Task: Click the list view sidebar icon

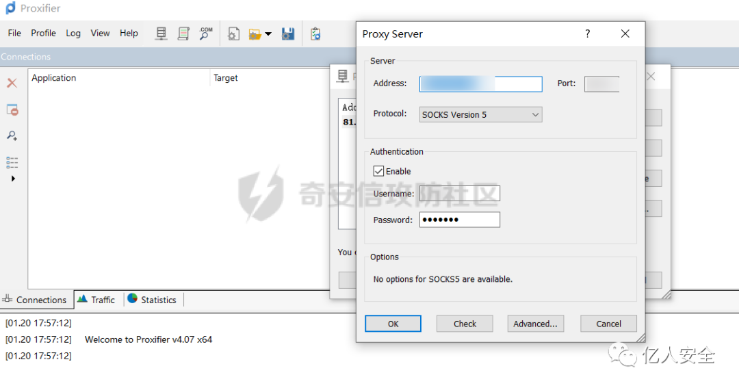Action: [x=12, y=163]
